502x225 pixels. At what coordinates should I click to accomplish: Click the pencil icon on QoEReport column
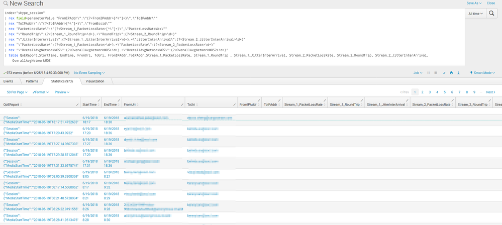77,104
